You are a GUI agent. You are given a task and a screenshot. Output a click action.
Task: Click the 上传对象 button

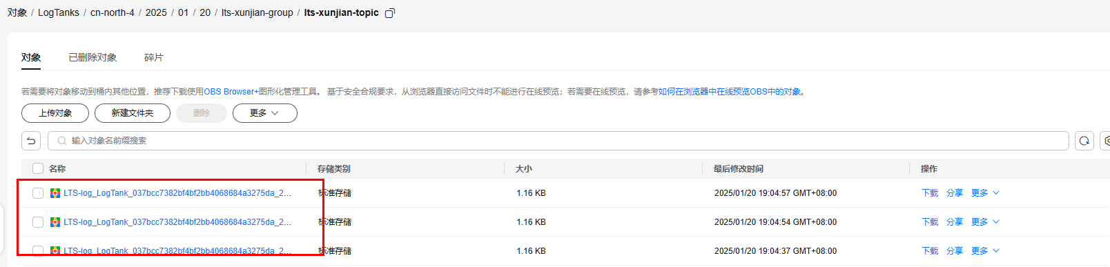point(55,113)
